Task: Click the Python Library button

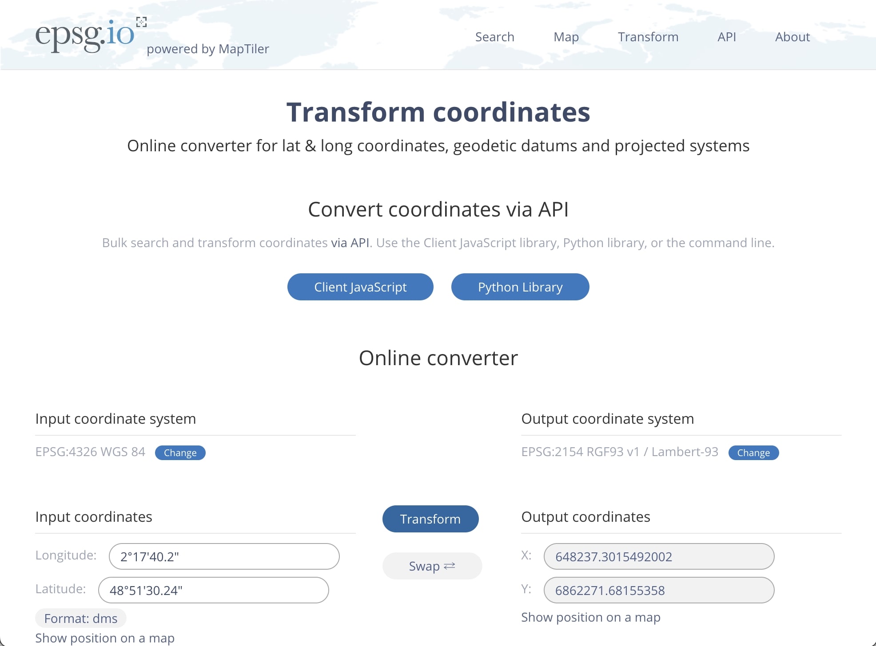Action: click(x=520, y=287)
